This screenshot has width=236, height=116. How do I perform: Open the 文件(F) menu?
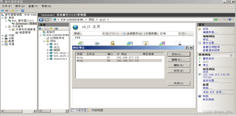coord(7,6)
